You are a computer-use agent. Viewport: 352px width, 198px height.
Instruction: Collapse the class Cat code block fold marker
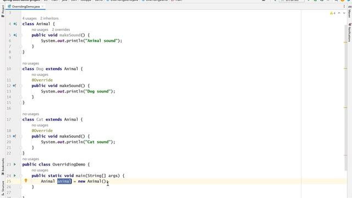tap(21, 120)
